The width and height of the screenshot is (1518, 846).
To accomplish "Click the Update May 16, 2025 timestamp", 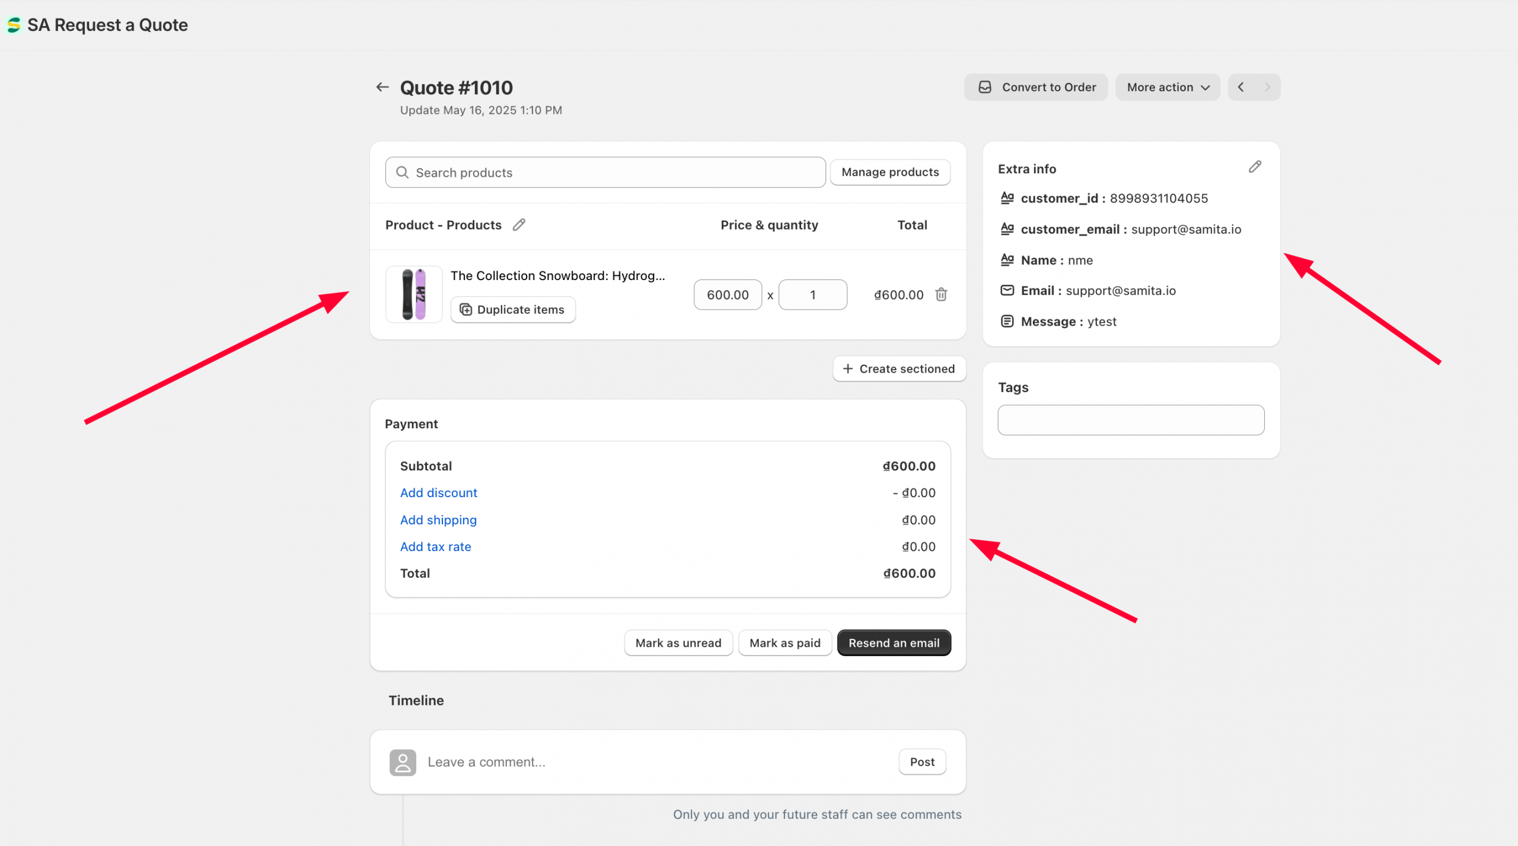I will click(481, 110).
